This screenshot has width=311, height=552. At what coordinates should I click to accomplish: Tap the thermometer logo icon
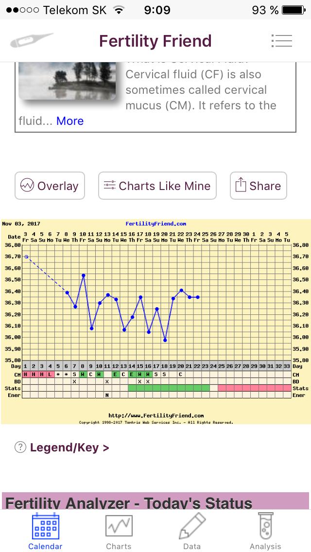(x=31, y=41)
